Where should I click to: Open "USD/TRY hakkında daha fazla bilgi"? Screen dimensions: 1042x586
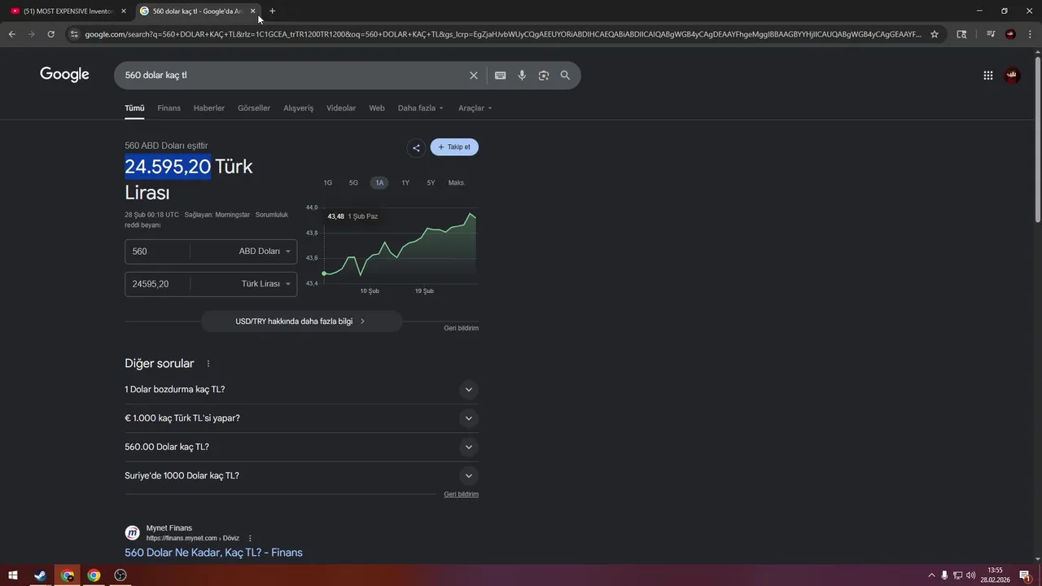coord(301,321)
